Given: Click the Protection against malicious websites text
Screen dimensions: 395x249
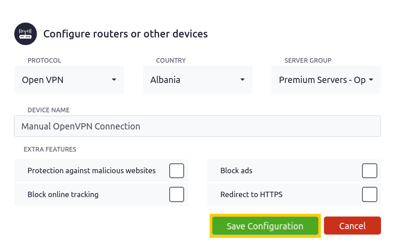Looking at the screenshot, I should pos(92,171).
